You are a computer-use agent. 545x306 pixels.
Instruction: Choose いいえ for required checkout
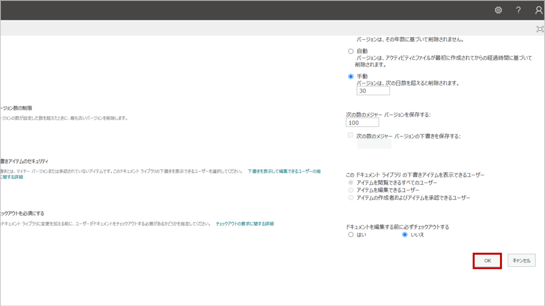pyautogui.click(x=405, y=235)
